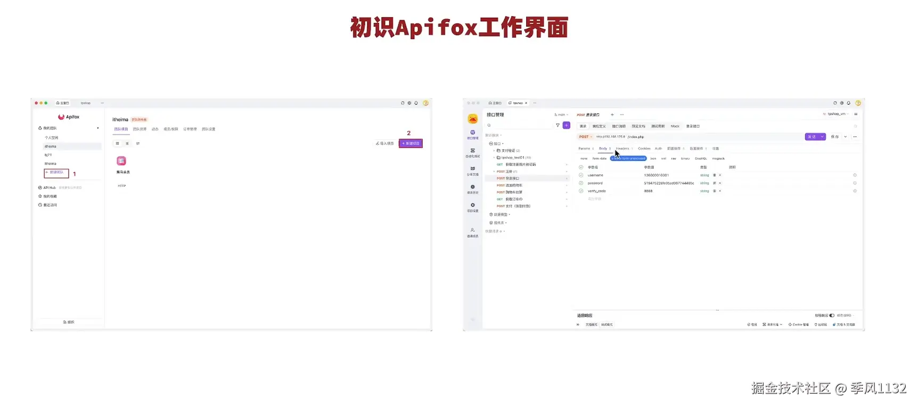This screenshot has height=407, width=918.
Task: Open a new tab with plus icon
Action: coord(612,115)
